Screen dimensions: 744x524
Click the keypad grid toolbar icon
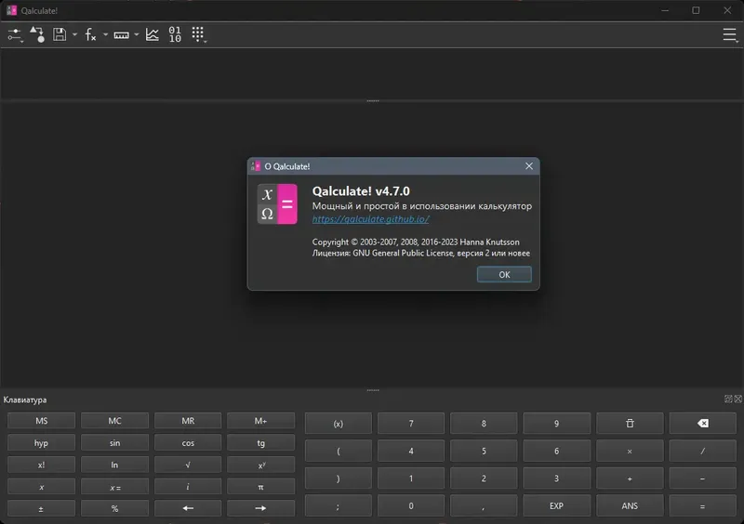[x=198, y=34]
